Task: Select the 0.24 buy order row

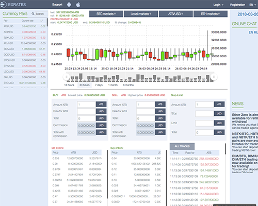Action: 136,158
